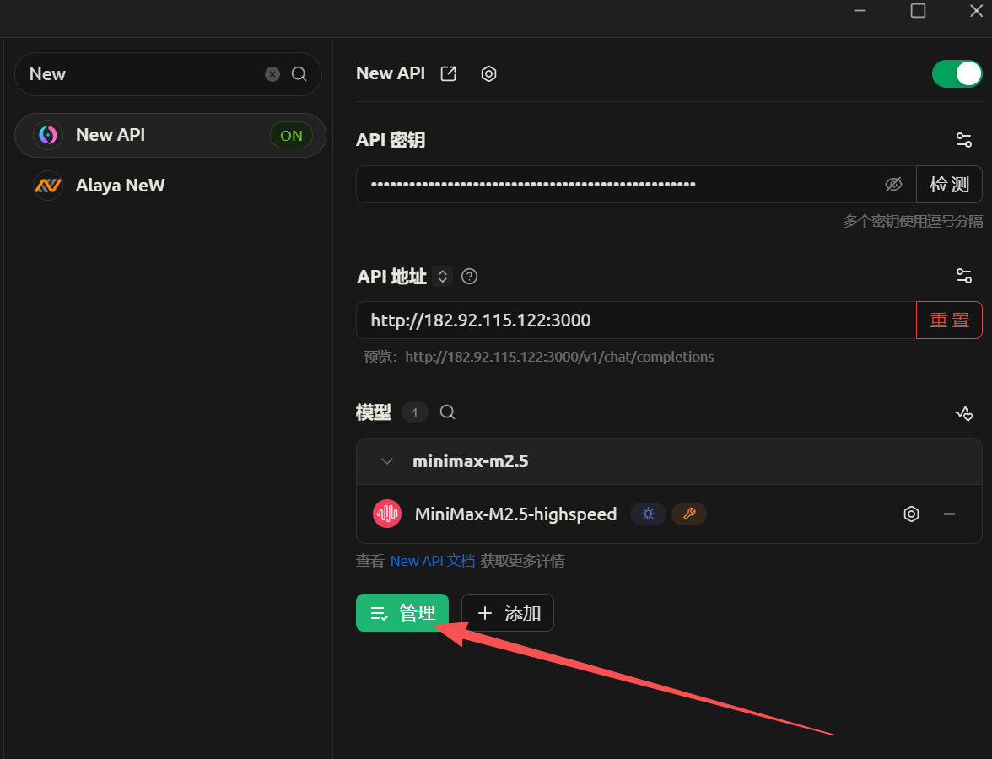Click the model count badge showing 1

(x=415, y=412)
